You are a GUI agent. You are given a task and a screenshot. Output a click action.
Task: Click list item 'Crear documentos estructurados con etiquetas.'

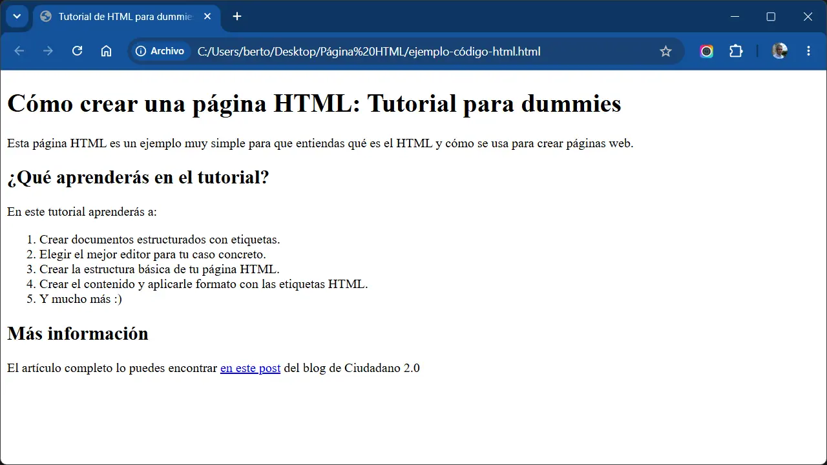(x=160, y=240)
